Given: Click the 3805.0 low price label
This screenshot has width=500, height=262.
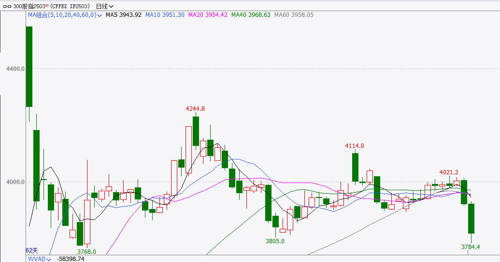Looking at the screenshot, I should click(x=275, y=241).
